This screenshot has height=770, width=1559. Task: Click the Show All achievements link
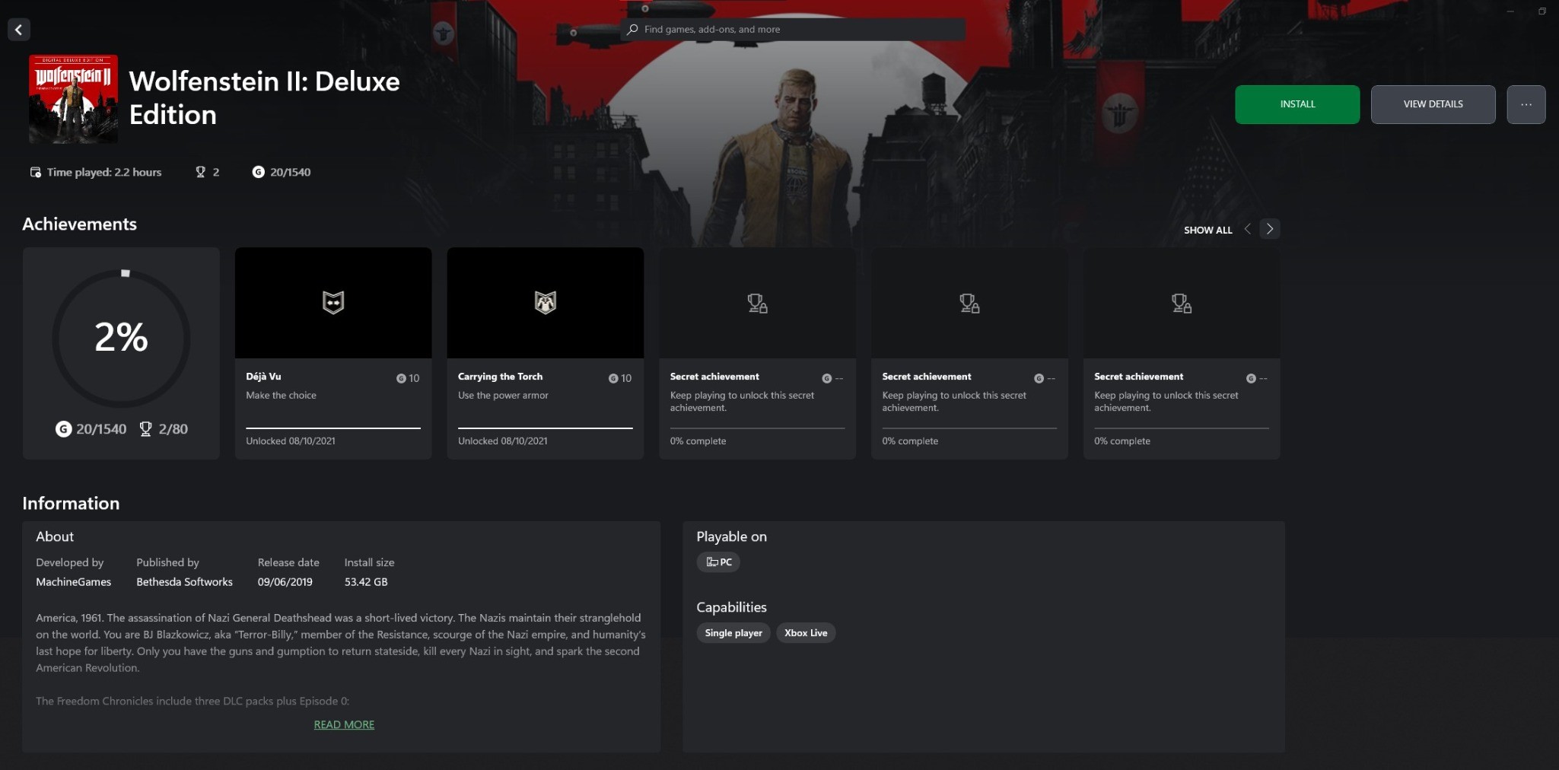1207,230
